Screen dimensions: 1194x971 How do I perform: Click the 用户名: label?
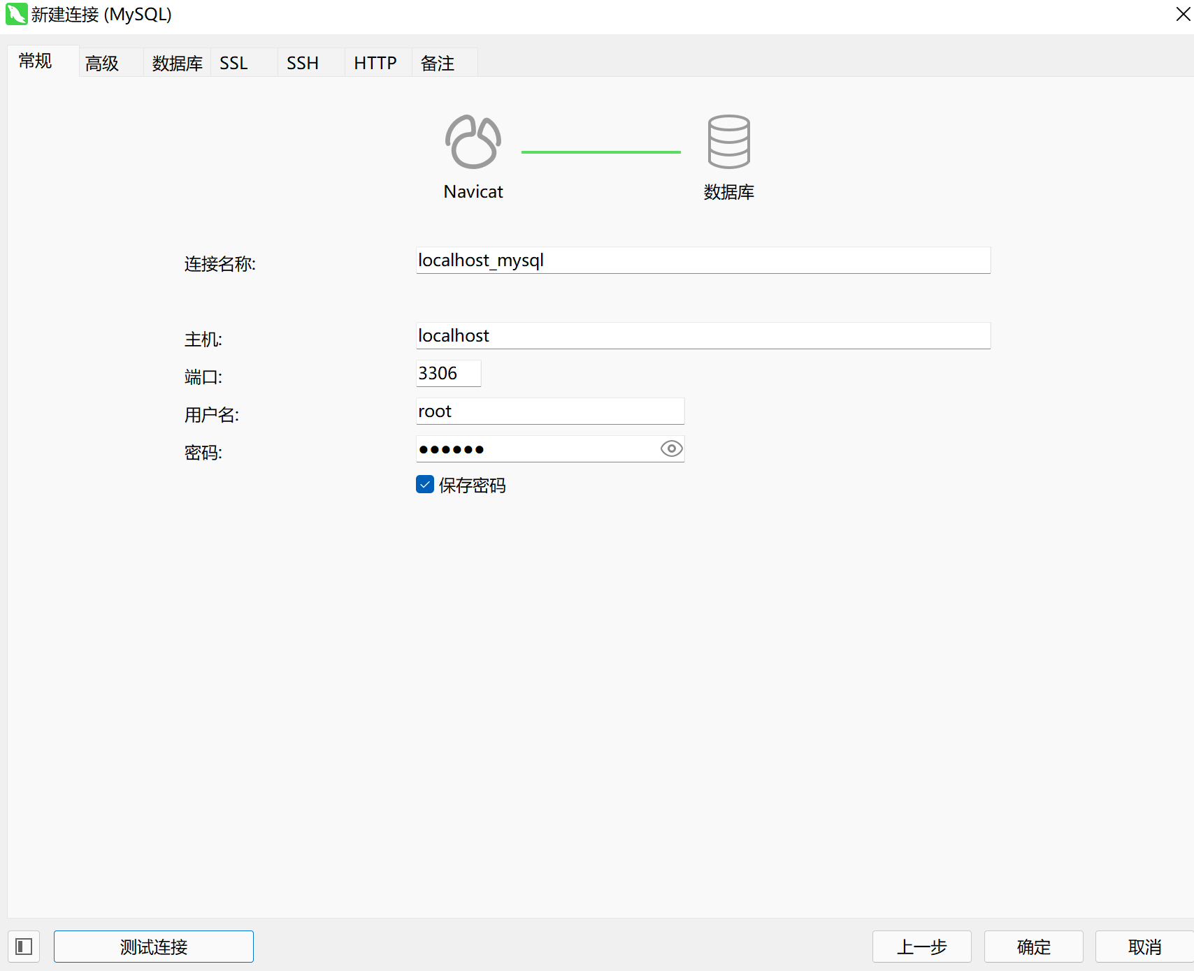coord(212,415)
